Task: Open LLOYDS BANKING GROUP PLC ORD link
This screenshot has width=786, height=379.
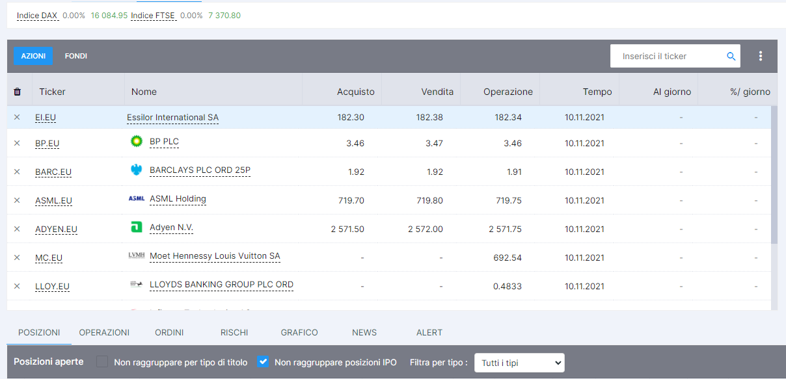Action: coord(221,285)
